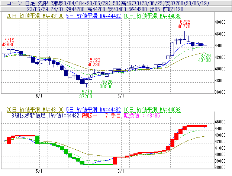Click the 5日 終値平滑 MA=44432 label in lower chart
This screenshot has height=176, width=232.
point(94,110)
